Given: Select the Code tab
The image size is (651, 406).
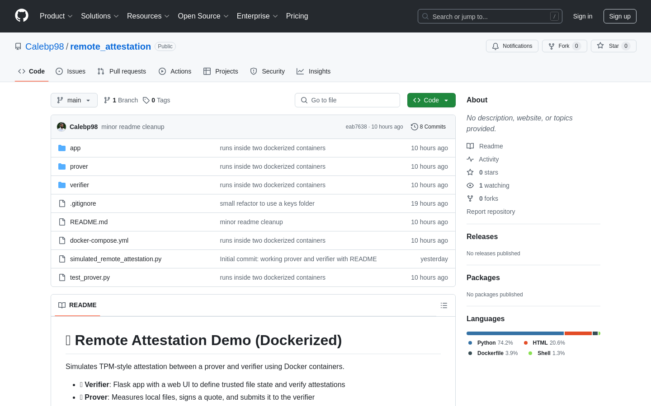Looking at the screenshot, I should coord(32,71).
